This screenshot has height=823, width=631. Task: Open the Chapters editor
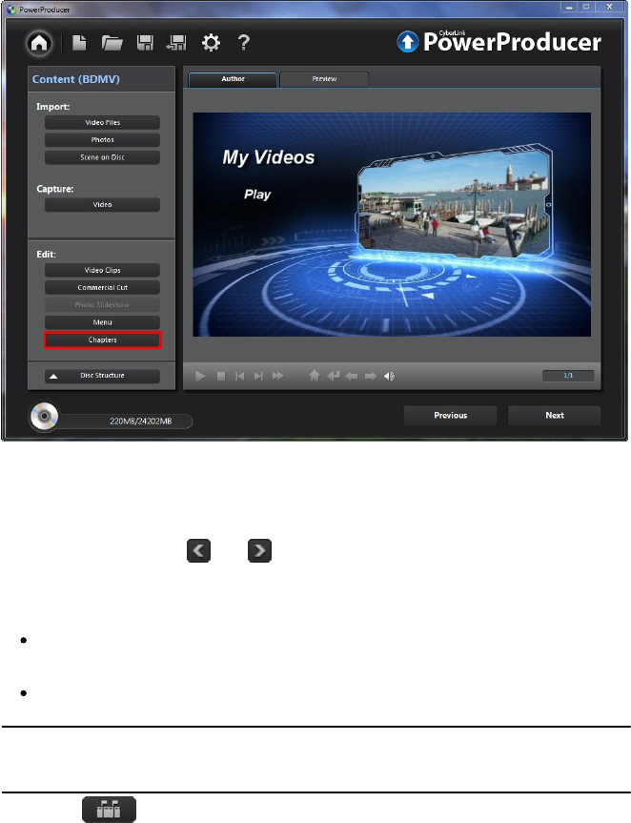click(102, 340)
